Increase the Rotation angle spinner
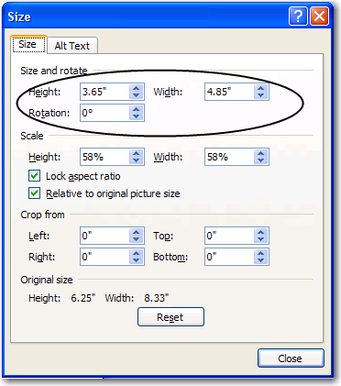Image resolution: width=341 pixels, height=386 pixels. 137,110
